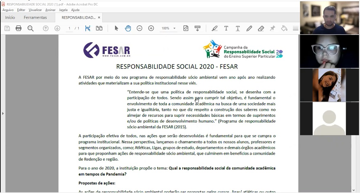The width and height of the screenshot is (360, 193).
Task: Select the participant video with white glasses
Action: (x=329, y=51)
